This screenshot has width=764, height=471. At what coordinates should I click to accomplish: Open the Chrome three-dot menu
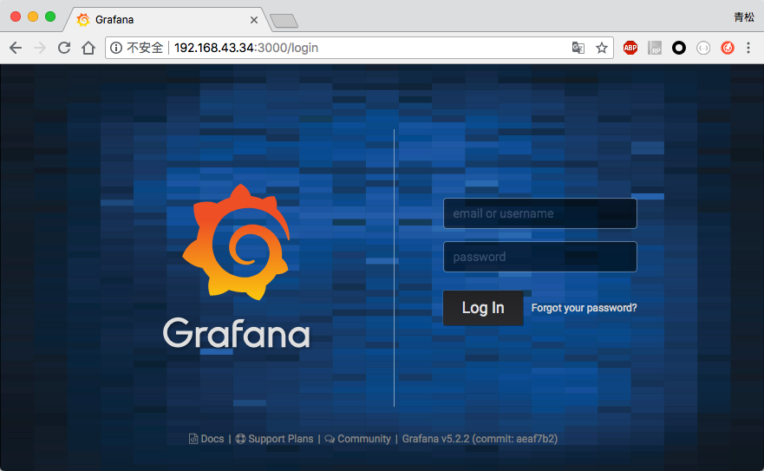coord(748,48)
